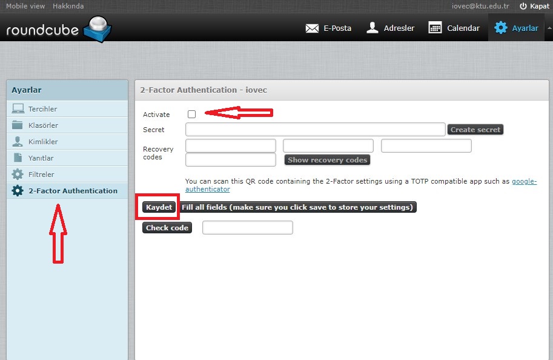
Task: Click the Create secret button
Action: pyautogui.click(x=475, y=130)
